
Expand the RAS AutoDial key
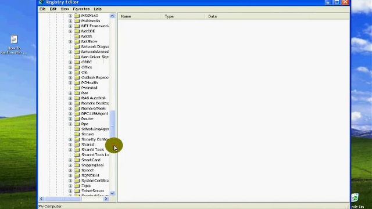70,98
